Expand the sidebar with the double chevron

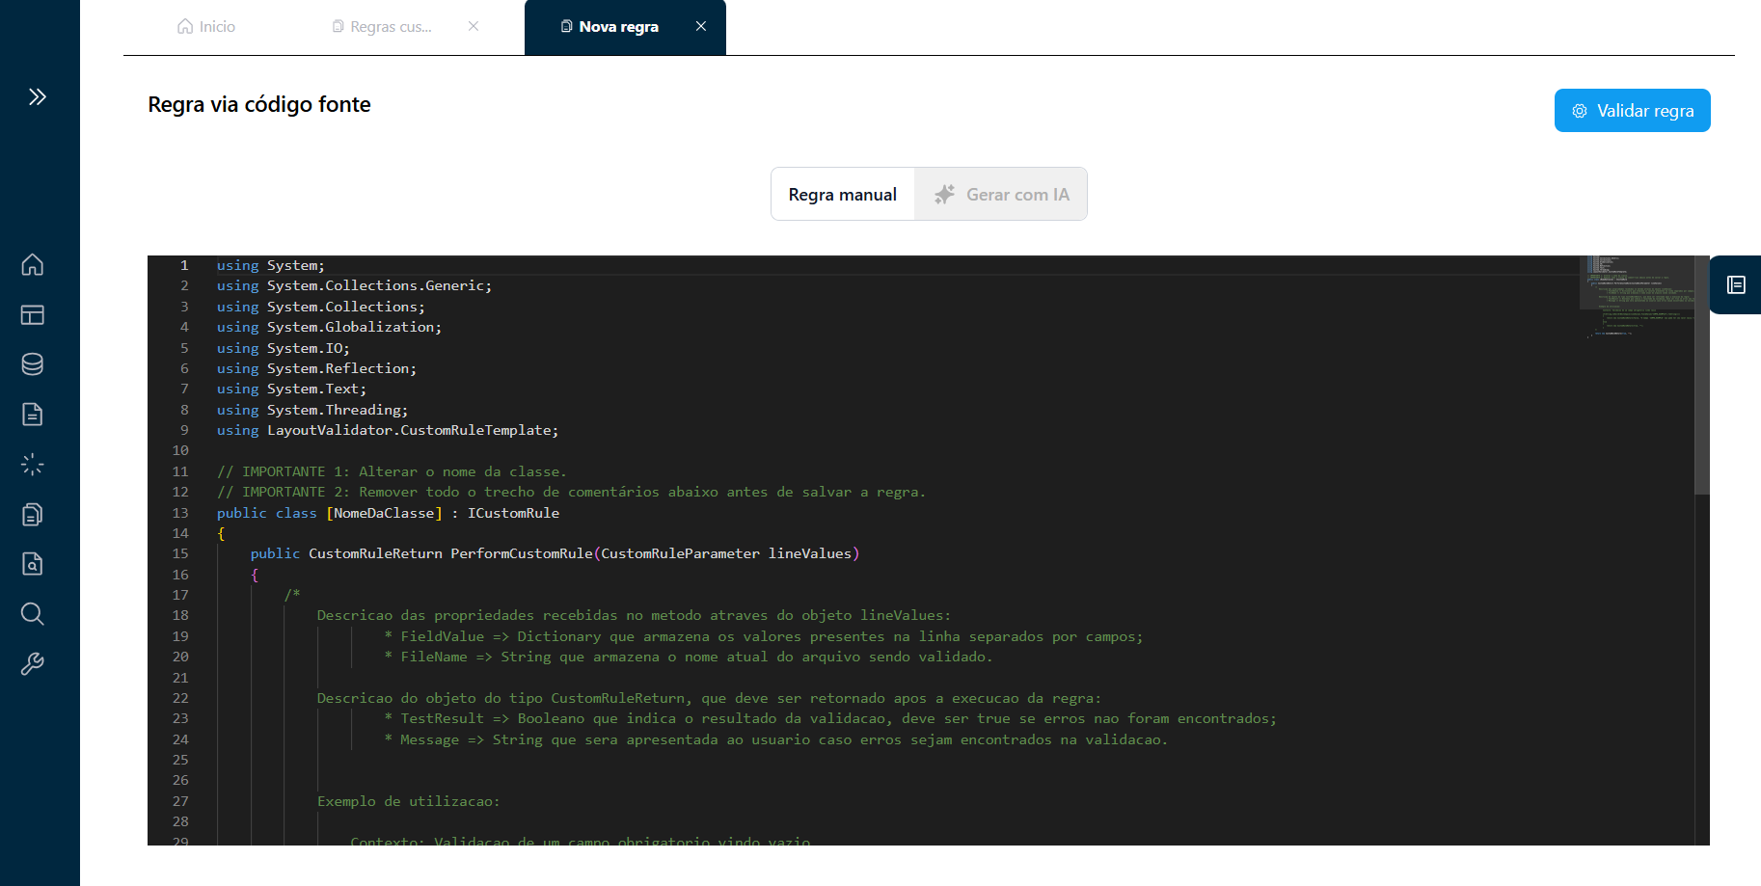coord(37,96)
